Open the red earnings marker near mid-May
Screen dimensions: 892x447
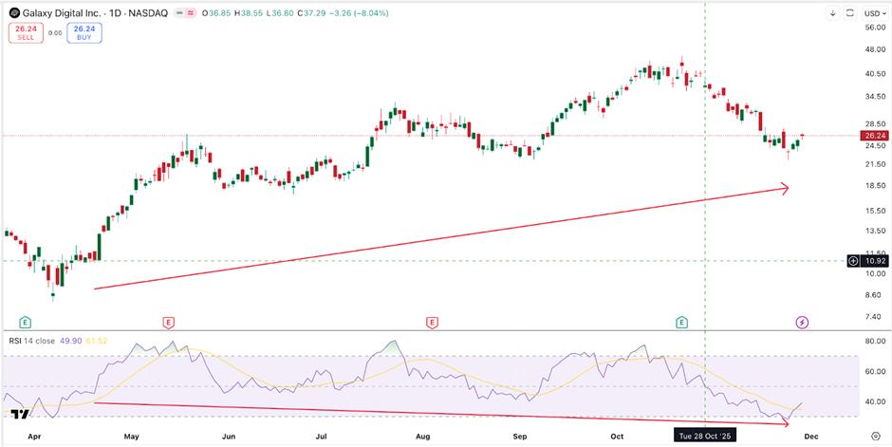[168, 323]
